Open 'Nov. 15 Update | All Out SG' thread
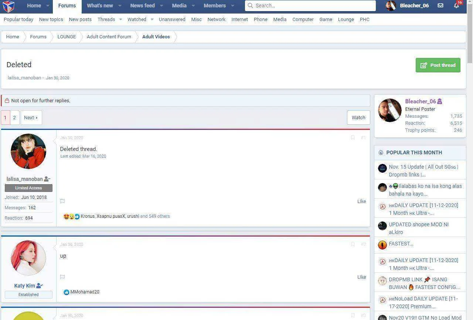Viewport: 473px width, 320px height. click(x=423, y=171)
